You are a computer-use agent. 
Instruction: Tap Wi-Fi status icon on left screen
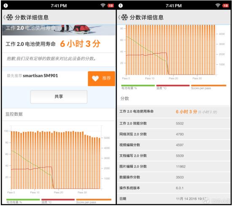[x=103, y=5]
